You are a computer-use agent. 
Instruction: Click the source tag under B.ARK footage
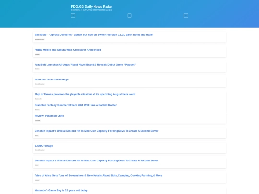40,150
